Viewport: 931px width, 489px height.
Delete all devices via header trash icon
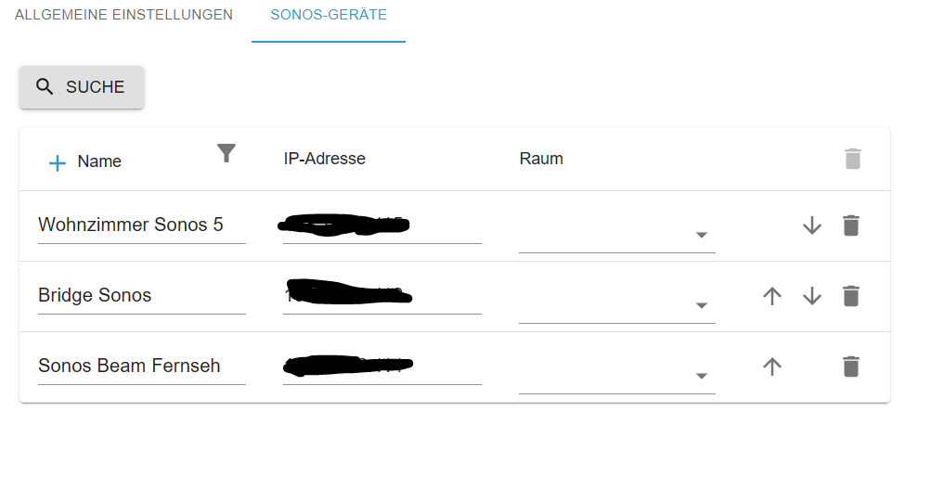[853, 159]
